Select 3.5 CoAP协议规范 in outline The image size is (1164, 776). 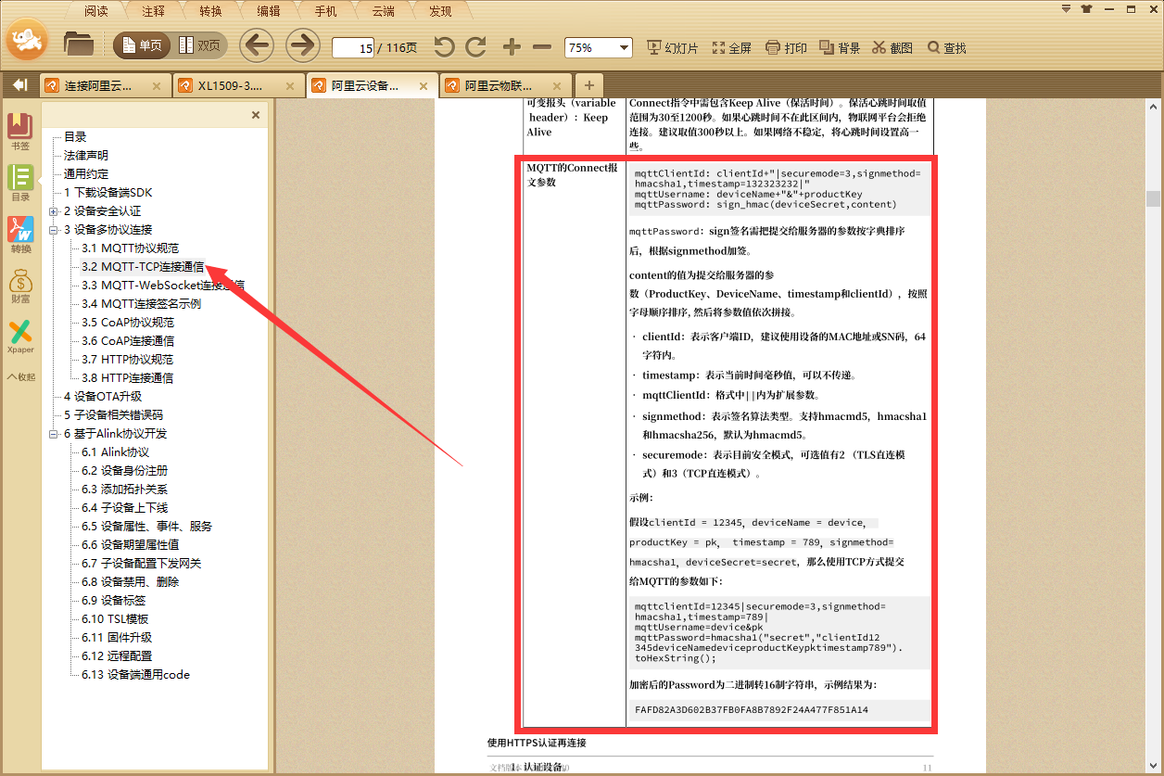pos(127,323)
